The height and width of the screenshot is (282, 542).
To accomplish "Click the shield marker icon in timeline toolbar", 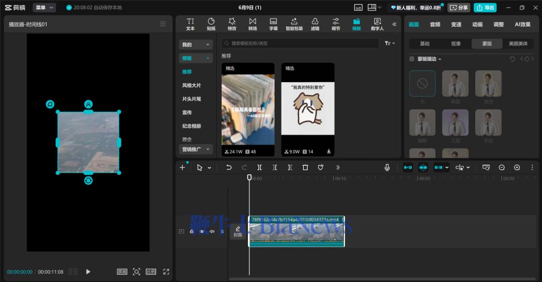I will pos(320,168).
